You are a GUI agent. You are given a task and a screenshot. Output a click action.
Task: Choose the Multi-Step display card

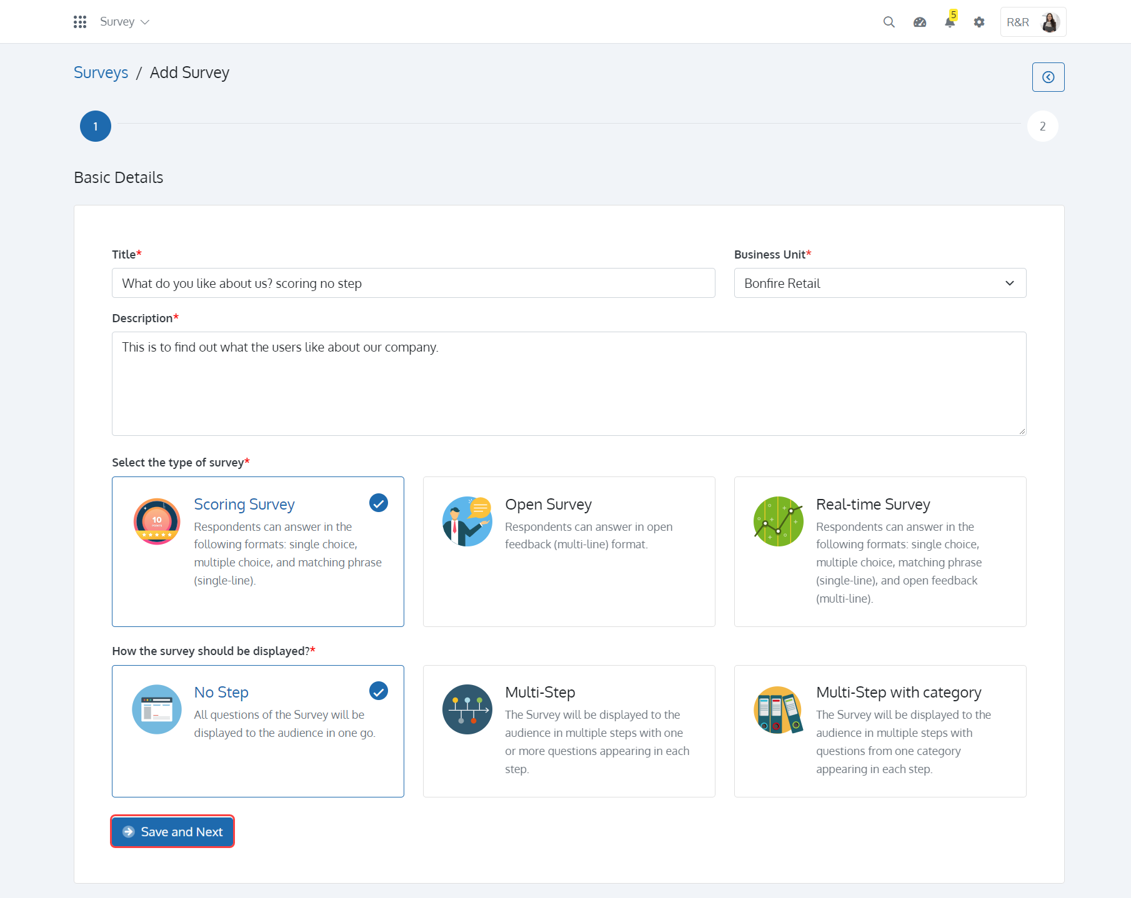coord(569,731)
